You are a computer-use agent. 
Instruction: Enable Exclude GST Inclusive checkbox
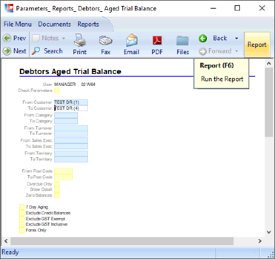point(22,225)
